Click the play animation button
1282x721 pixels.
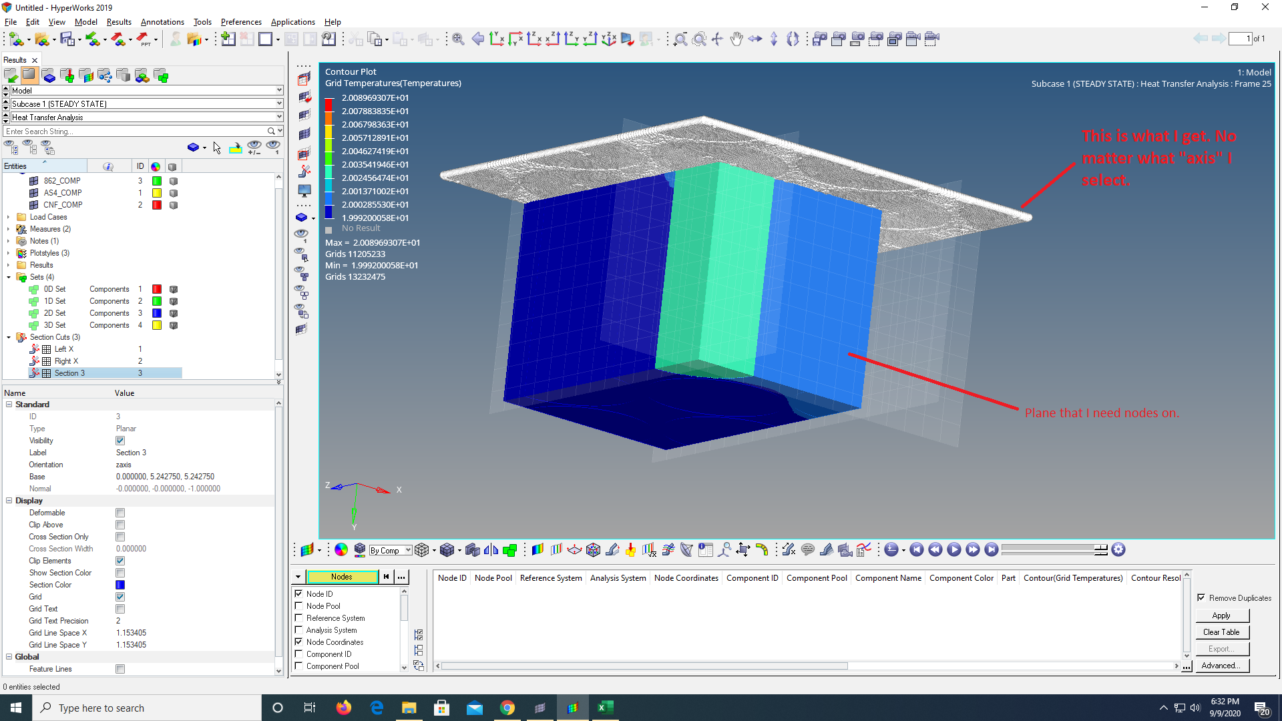pyautogui.click(x=954, y=550)
